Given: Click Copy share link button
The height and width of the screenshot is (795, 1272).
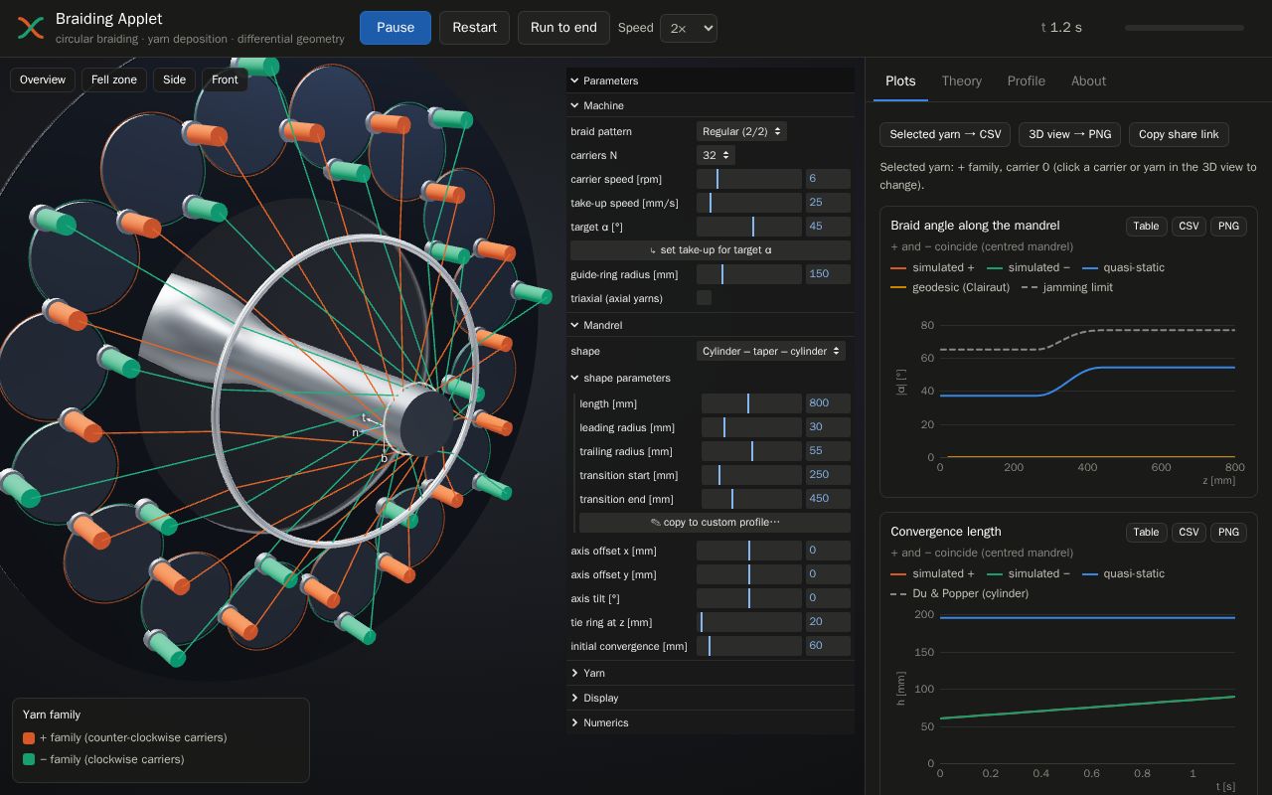Looking at the screenshot, I should (x=1179, y=134).
